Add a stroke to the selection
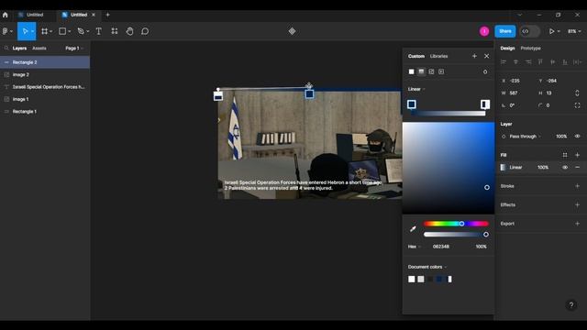 (577, 186)
